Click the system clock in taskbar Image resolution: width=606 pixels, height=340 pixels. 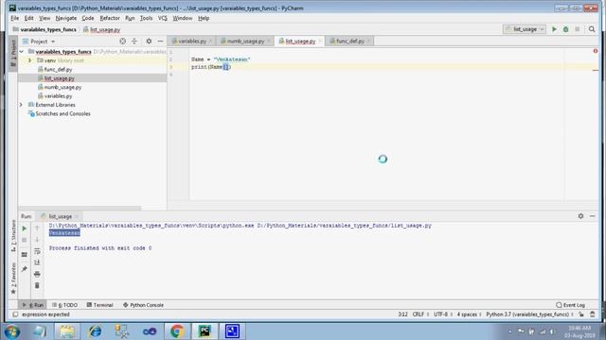pos(579,331)
